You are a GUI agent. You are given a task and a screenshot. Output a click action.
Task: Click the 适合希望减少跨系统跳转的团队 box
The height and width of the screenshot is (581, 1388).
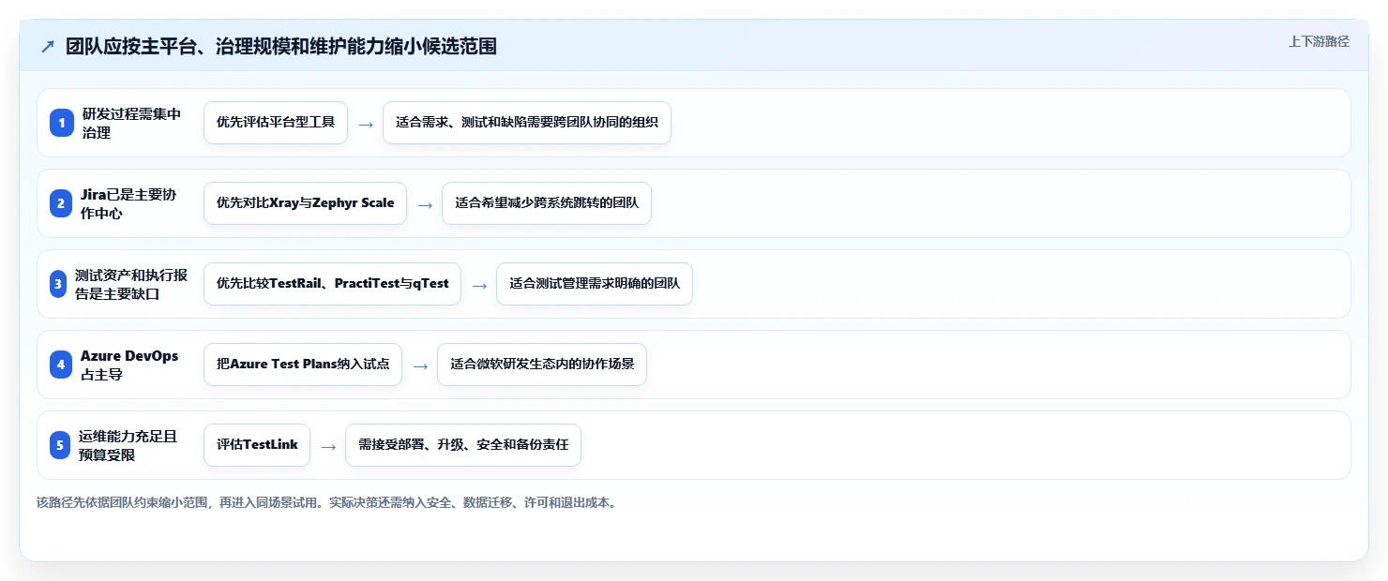(x=547, y=203)
